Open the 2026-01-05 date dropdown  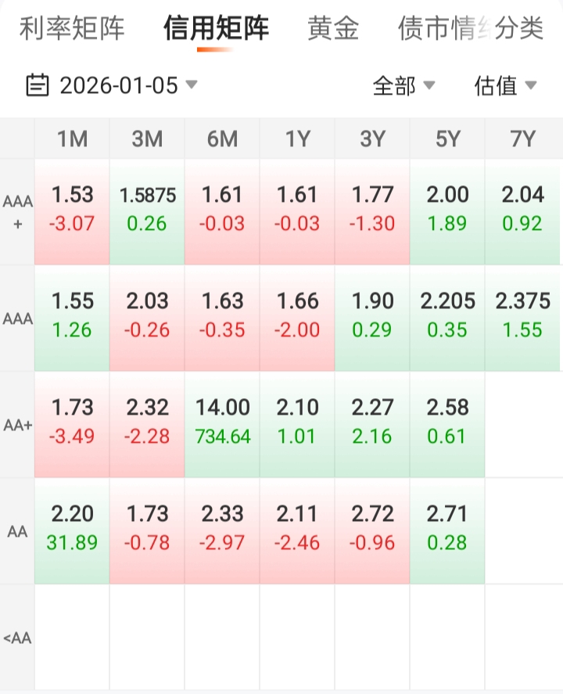coord(119,85)
